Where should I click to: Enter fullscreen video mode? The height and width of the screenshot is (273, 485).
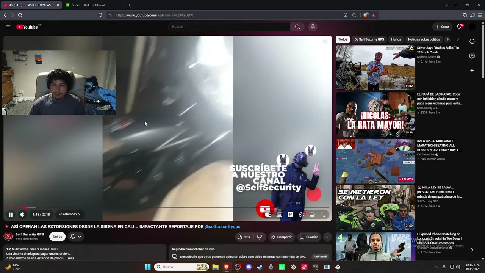[323, 215]
